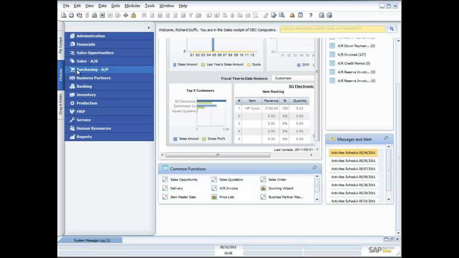Viewport: 459px width, 258px height.
Task: Expand the Last Update dropdown arrow
Action: (317, 149)
